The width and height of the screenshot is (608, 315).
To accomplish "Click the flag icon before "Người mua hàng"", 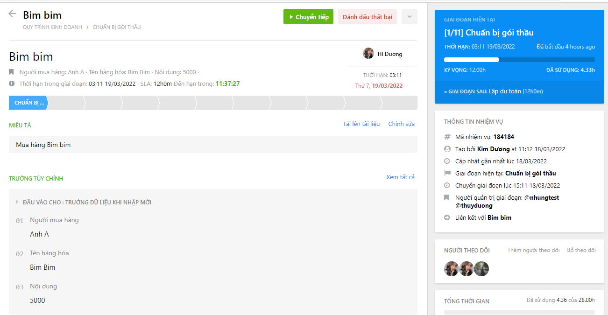I will 11,72.
